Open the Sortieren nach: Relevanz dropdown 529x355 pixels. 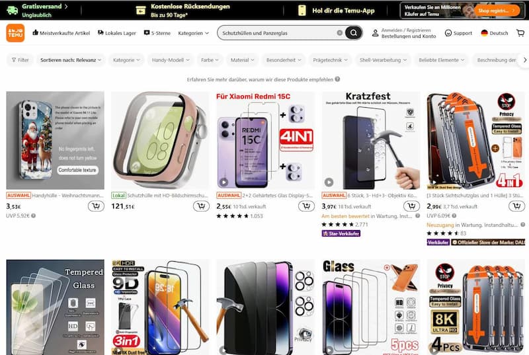[x=71, y=60]
